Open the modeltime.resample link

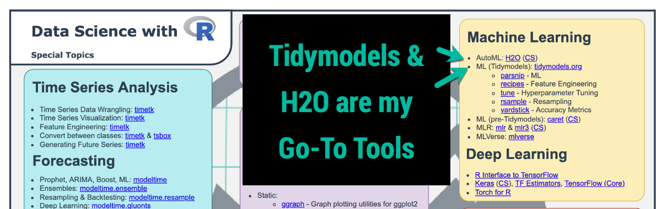click(162, 197)
